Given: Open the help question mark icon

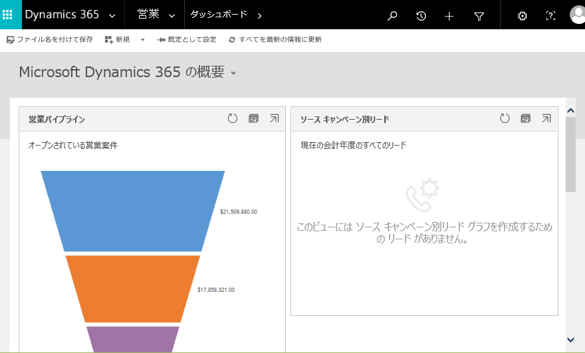Looking at the screenshot, I should click(550, 16).
